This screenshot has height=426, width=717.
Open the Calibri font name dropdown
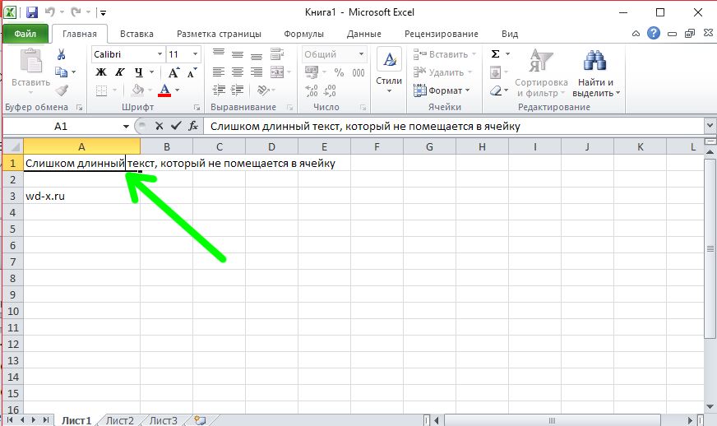(x=160, y=54)
